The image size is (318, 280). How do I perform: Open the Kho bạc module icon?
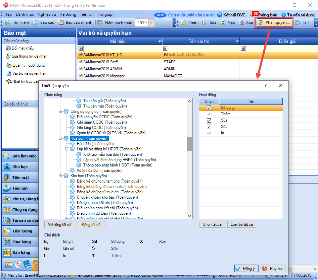[x=7, y=167]
